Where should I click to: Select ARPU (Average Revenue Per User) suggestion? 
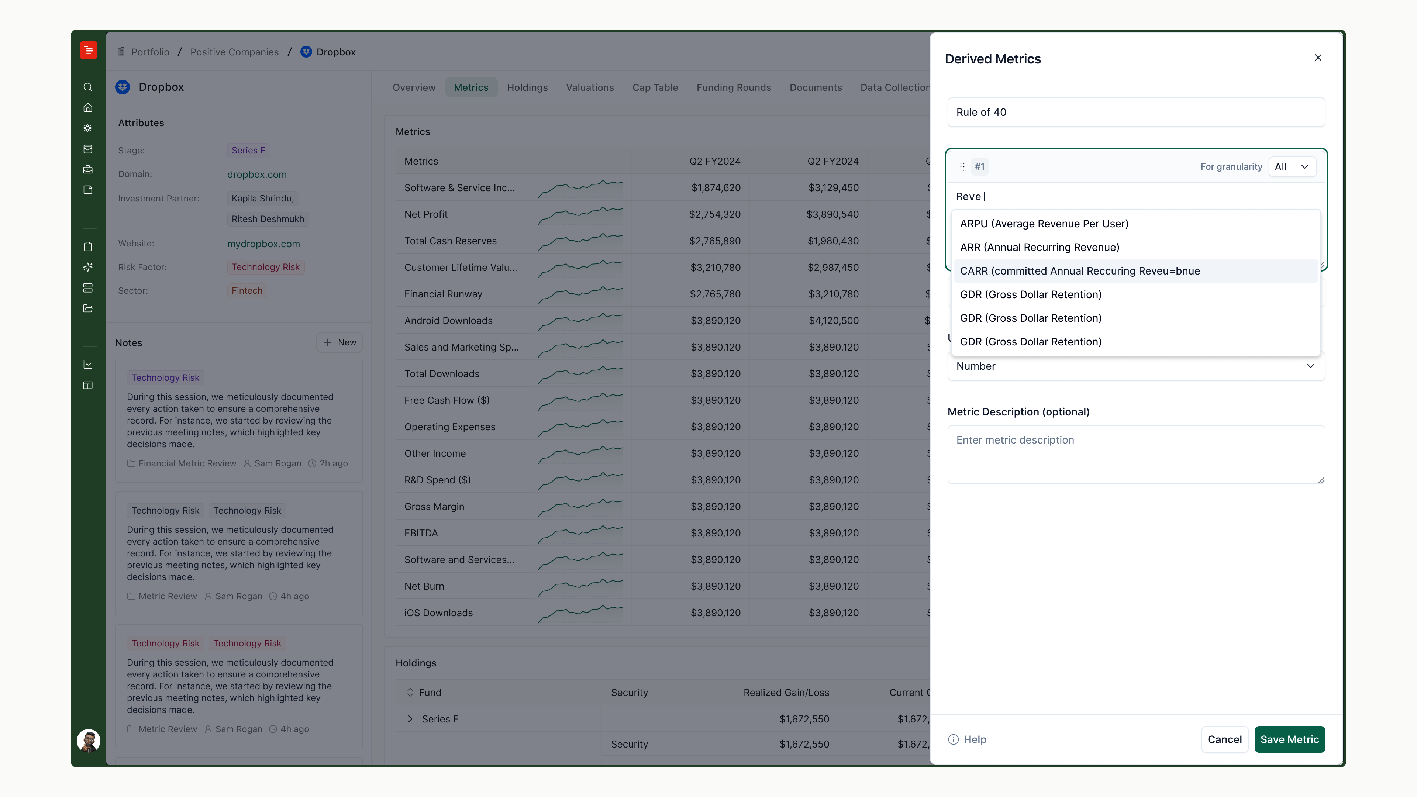pos(1136,224)
